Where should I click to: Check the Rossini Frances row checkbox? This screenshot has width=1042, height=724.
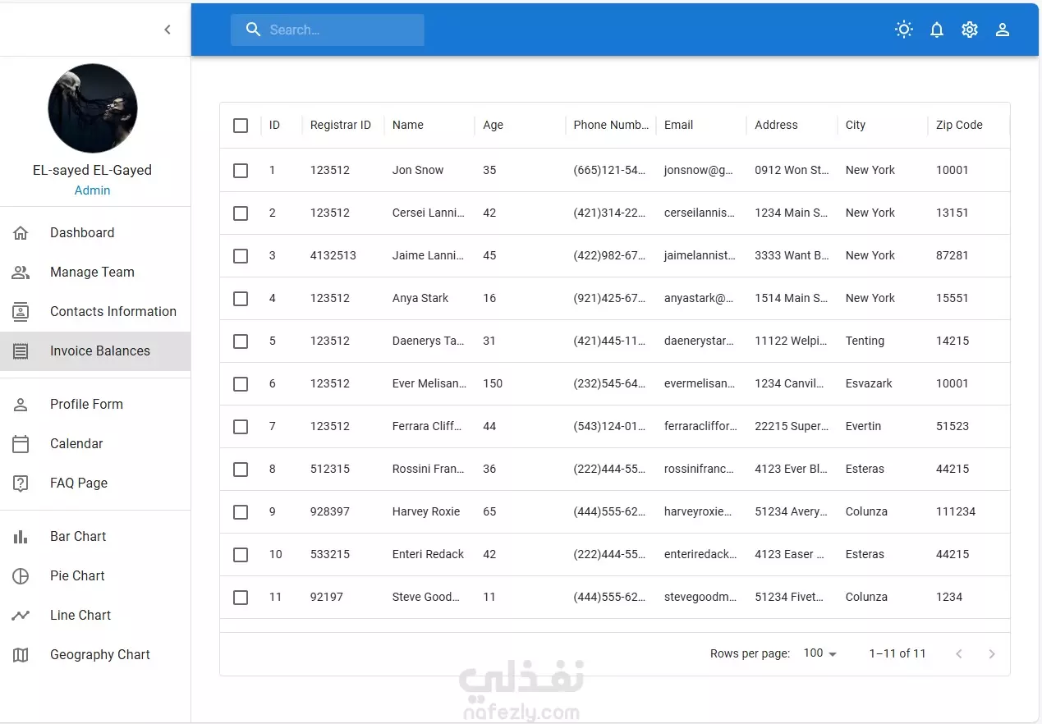click(x=241, y=470)
